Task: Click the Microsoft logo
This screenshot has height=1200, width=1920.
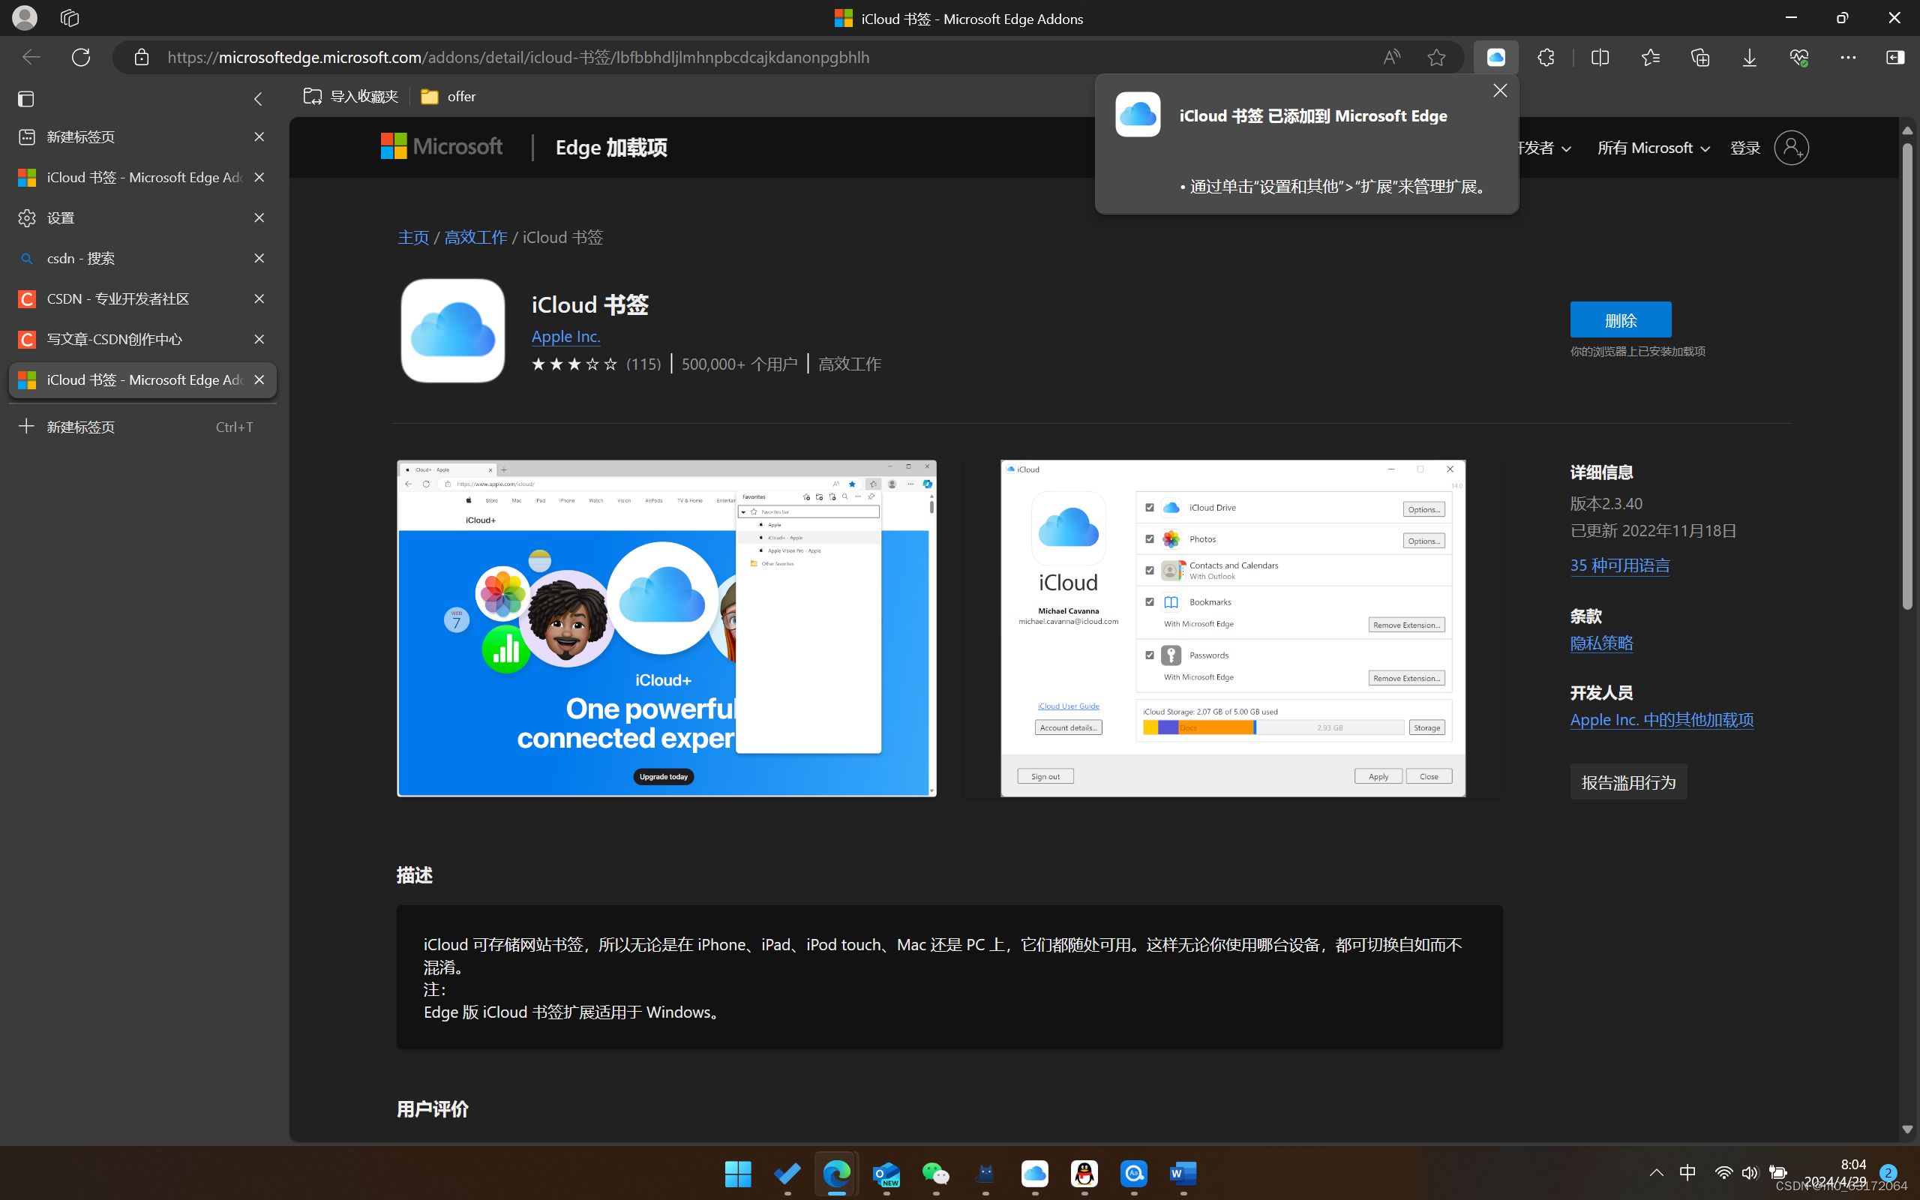Action: pyautogui.click(x=441, y=147)
